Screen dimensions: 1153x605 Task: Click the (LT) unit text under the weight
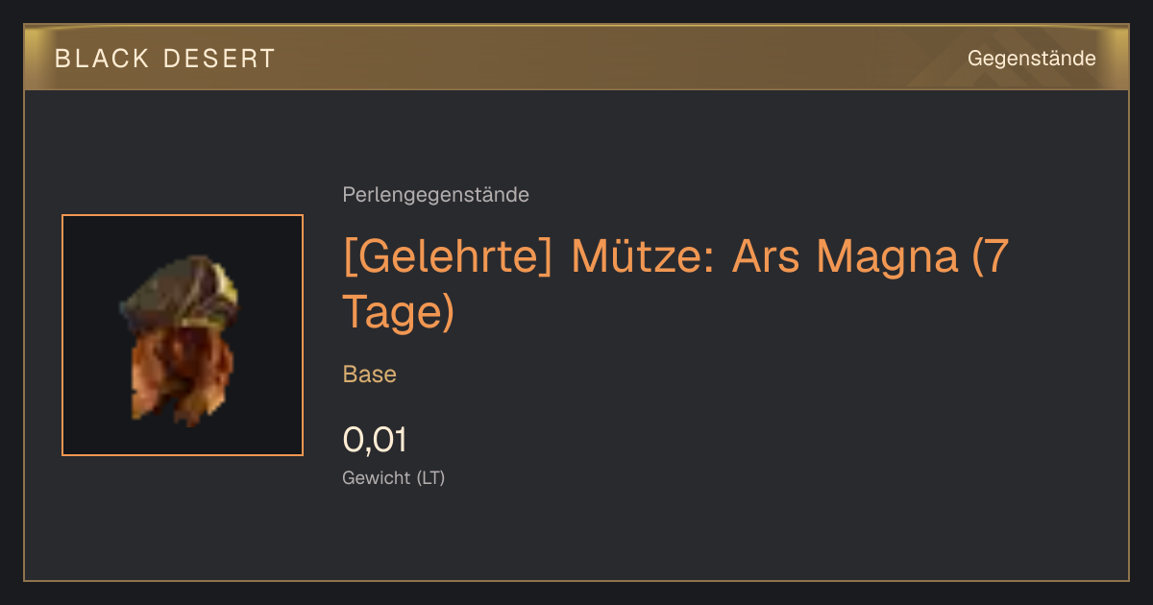pyautogui.click(x=430, y=477)
